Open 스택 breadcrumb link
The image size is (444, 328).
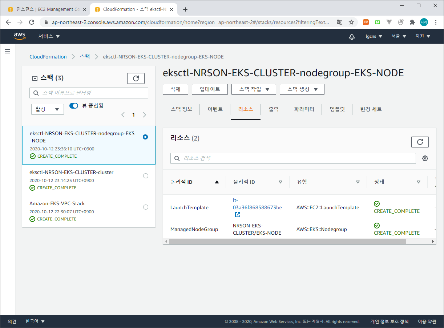click(85, 57)
